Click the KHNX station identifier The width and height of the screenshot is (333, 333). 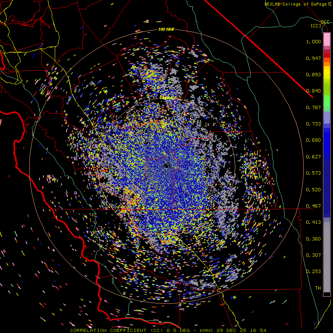coord(207,330)
